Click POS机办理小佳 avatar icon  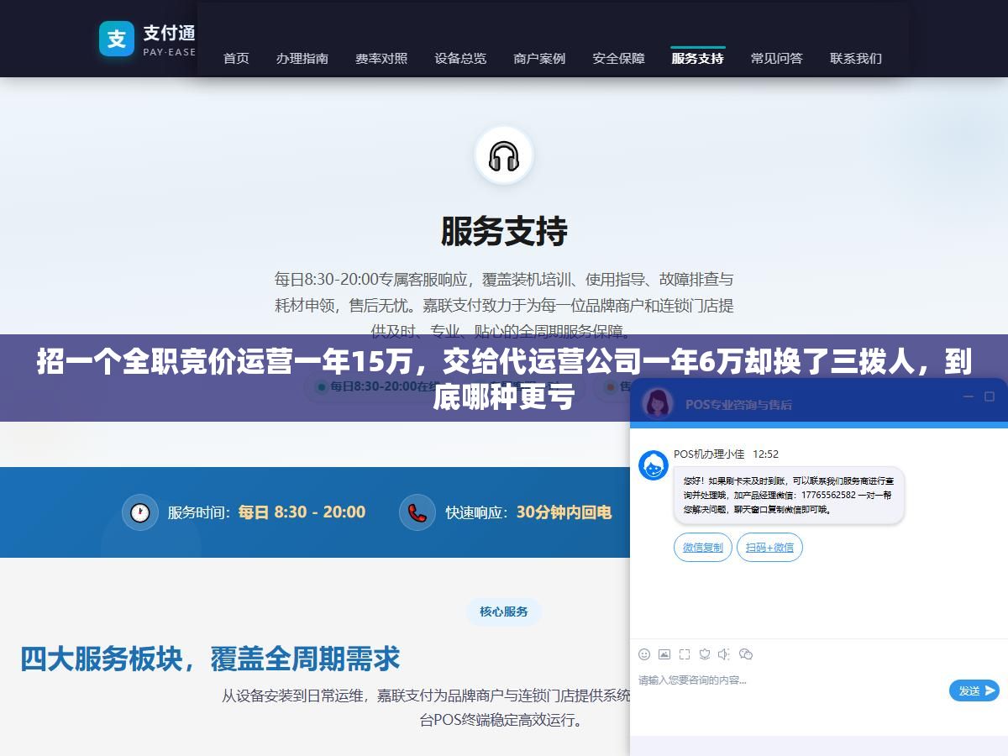point(654,465)
